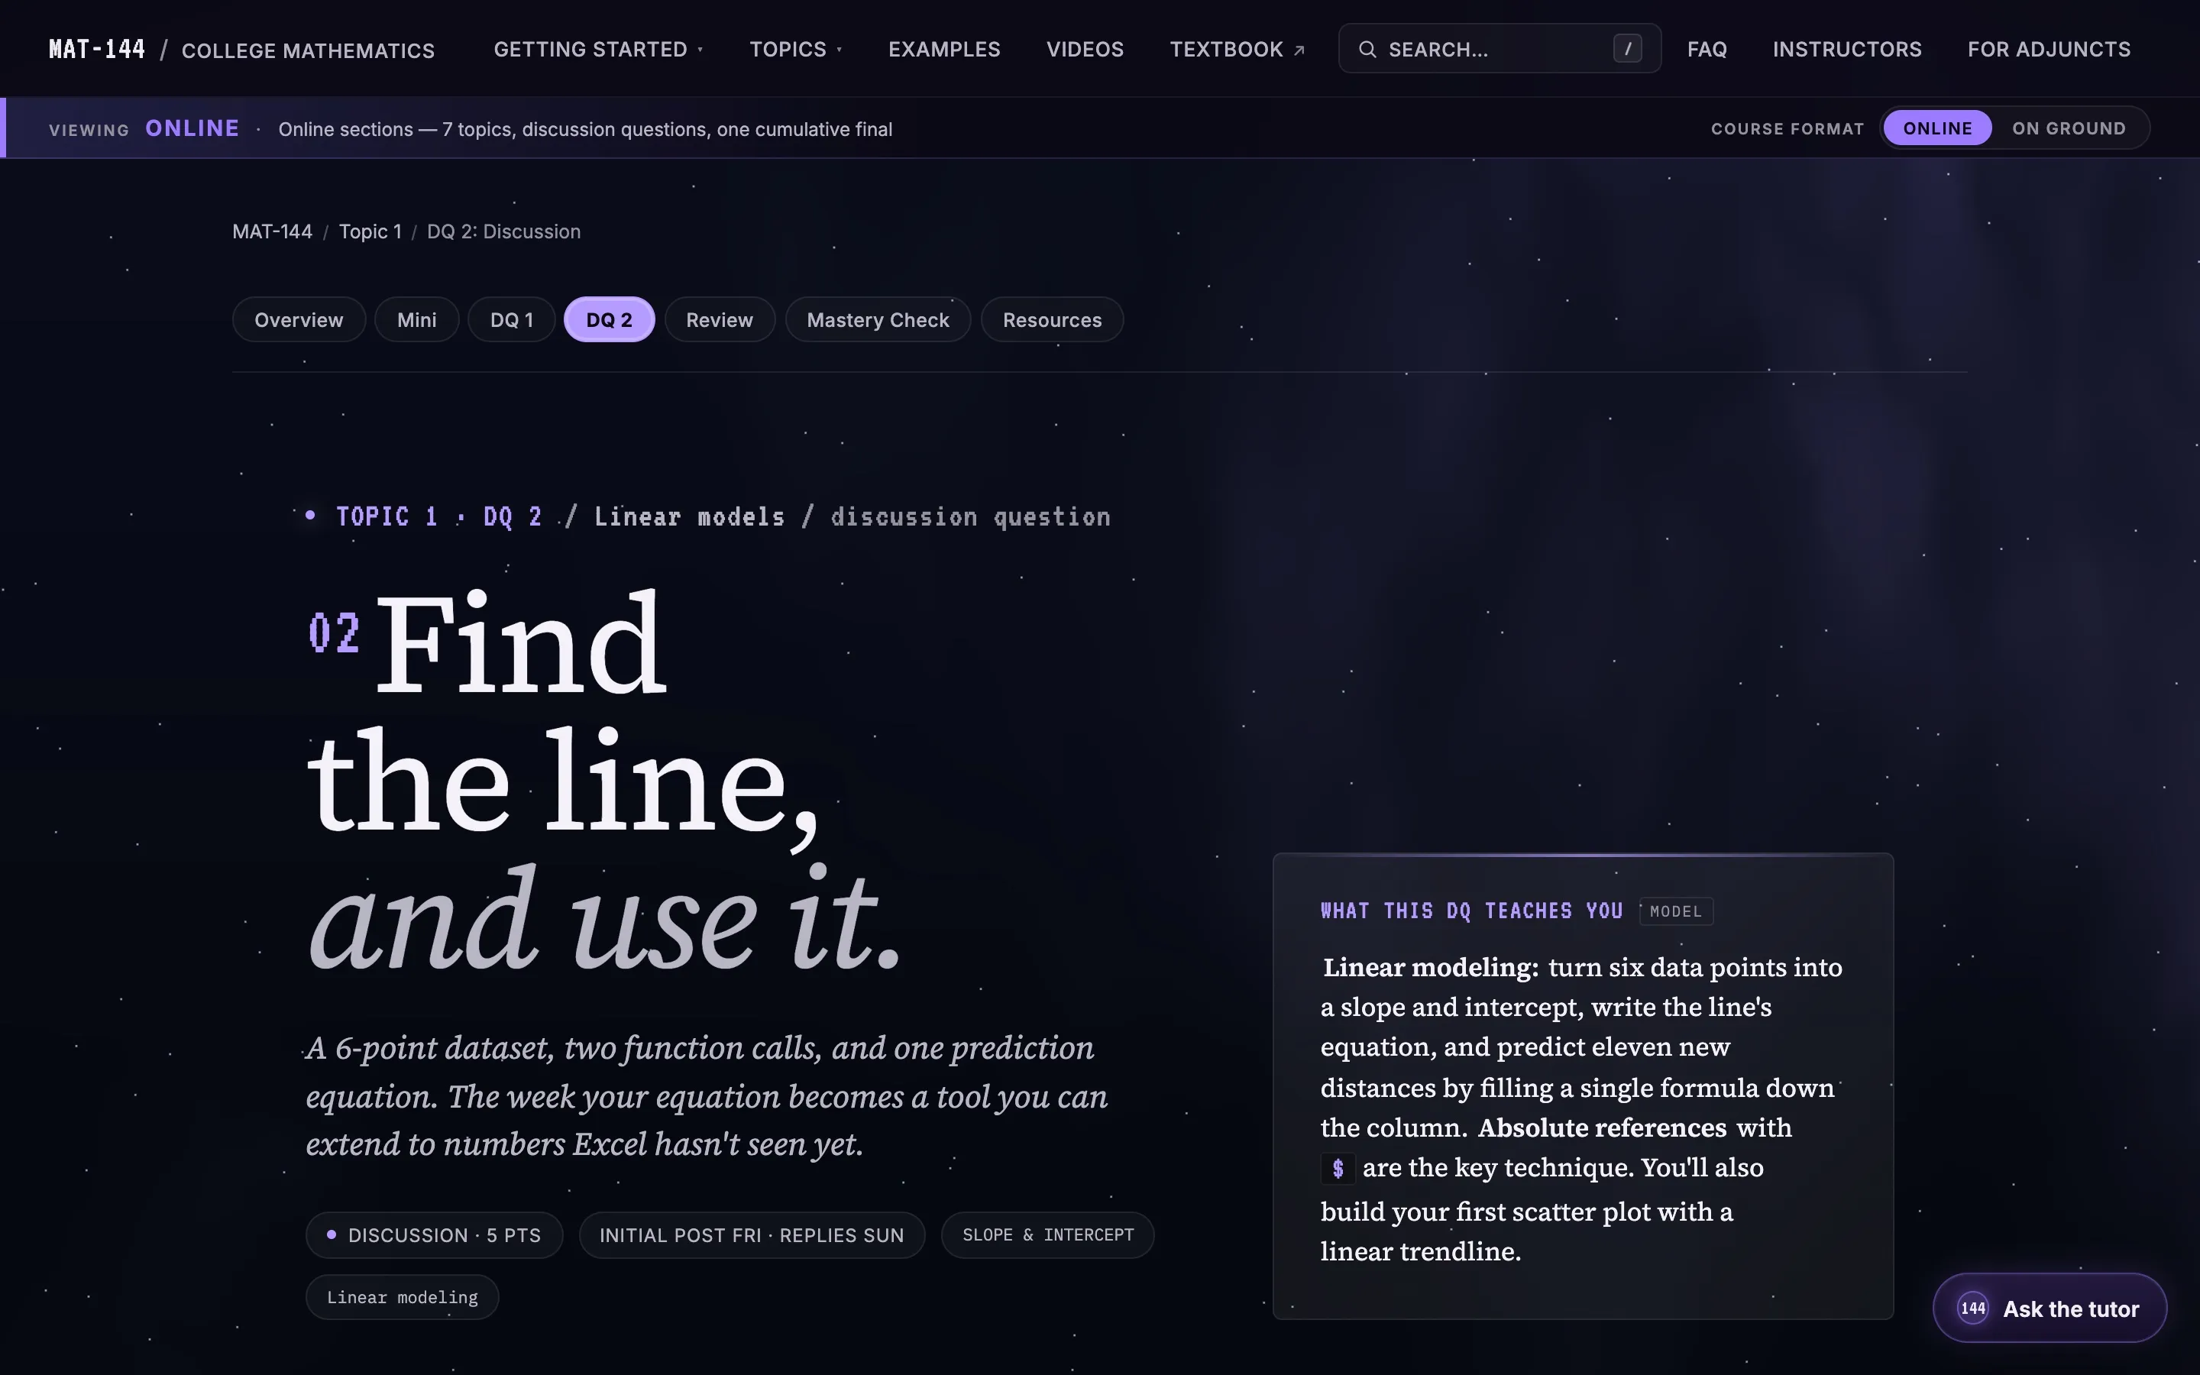Select the DQ 1 tab
Image resolution: width=2200 pixels, height=1375 pixels.
512,320
